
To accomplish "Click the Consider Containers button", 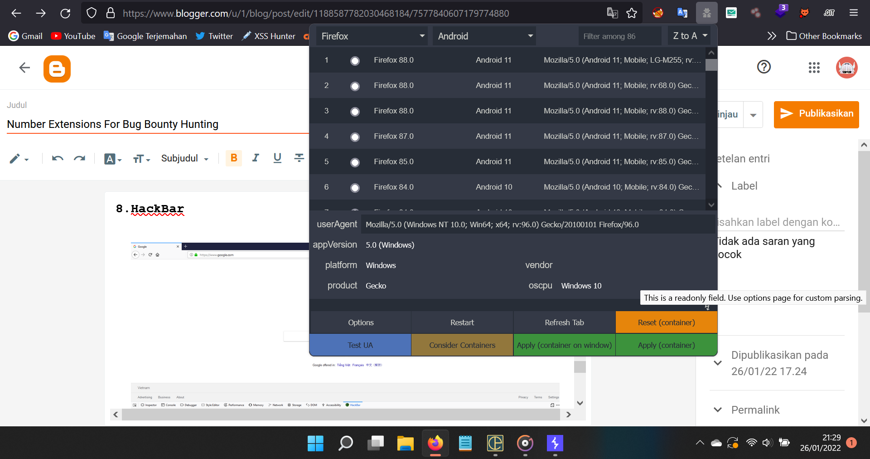I will click(x=462, y=345).
